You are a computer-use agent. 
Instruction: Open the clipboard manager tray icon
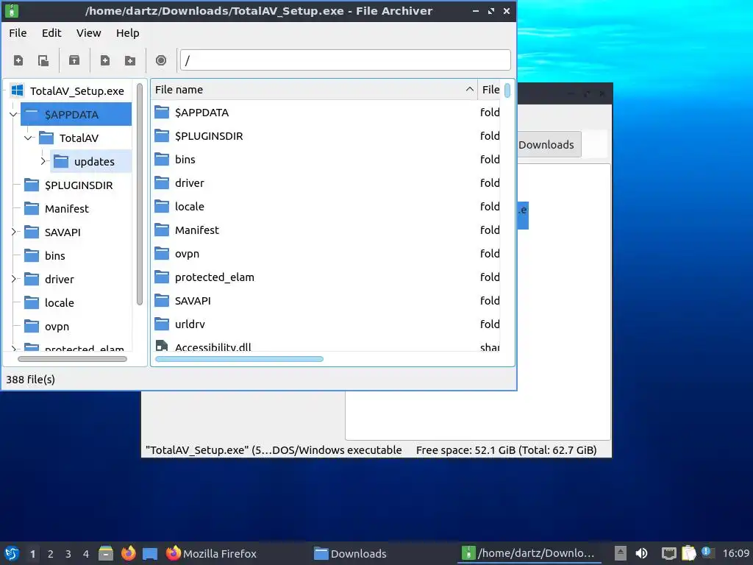coord(688,553)
